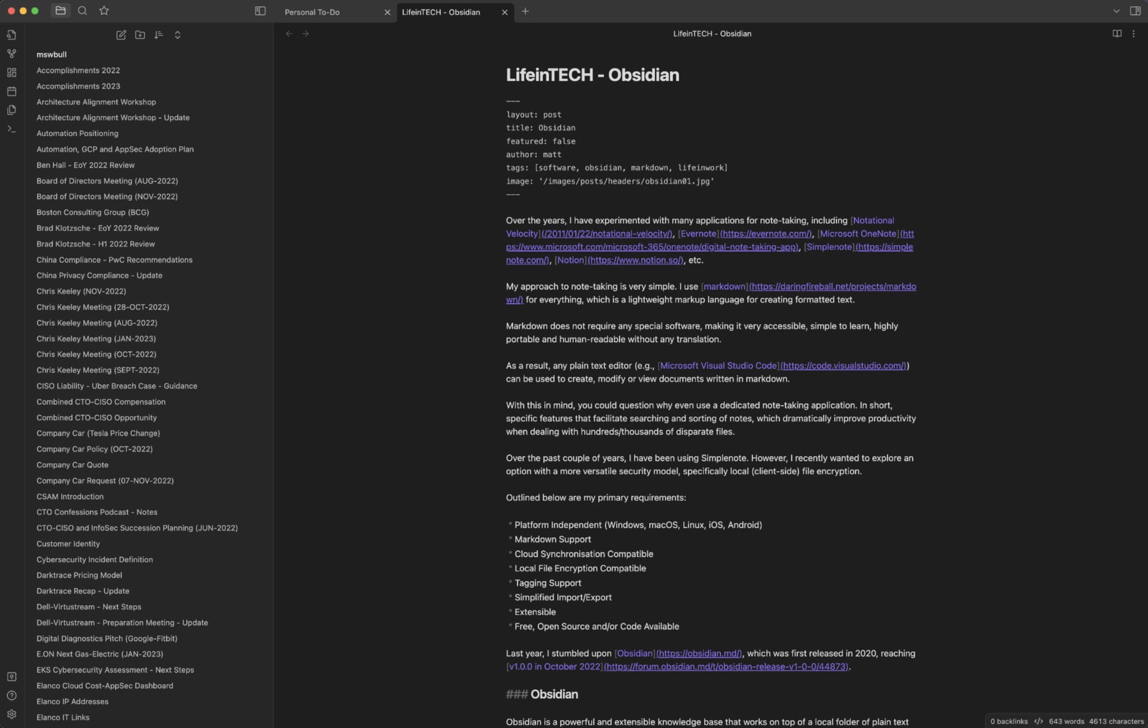Open Board of Directors Meeting (NOV-2022)

tap(107, 196)
